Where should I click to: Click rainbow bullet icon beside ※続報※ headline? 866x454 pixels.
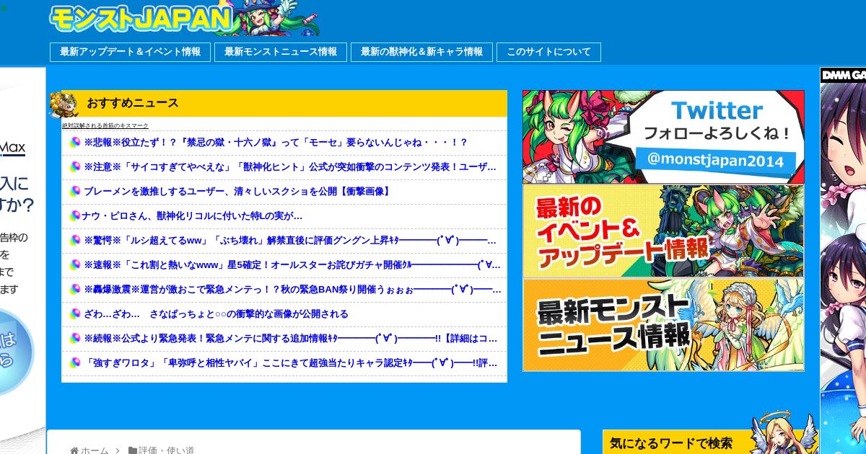(x=74, y=339)
